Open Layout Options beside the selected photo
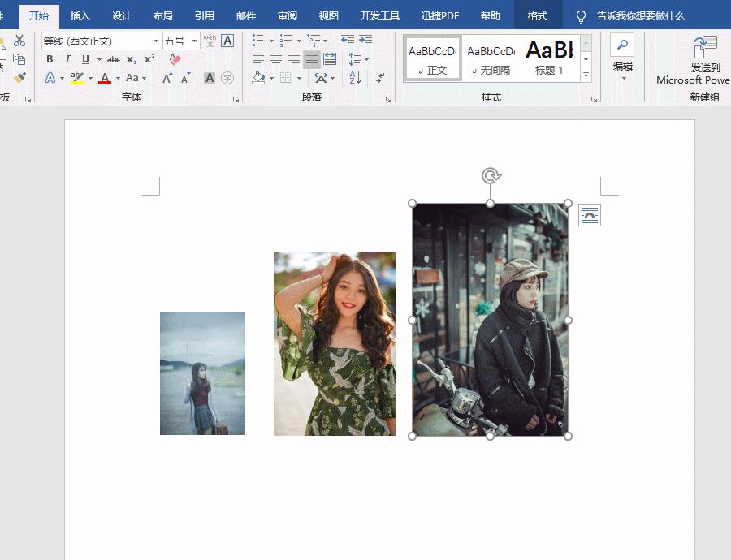The height and width of the screenshot is (560, 731). tap(588, 215)
